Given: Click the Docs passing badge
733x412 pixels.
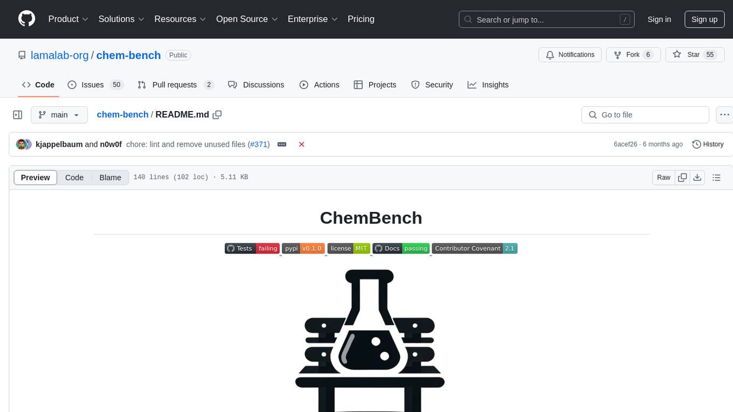Looking at the screenshot, I should pyautogui.click(x=401, y=248).
